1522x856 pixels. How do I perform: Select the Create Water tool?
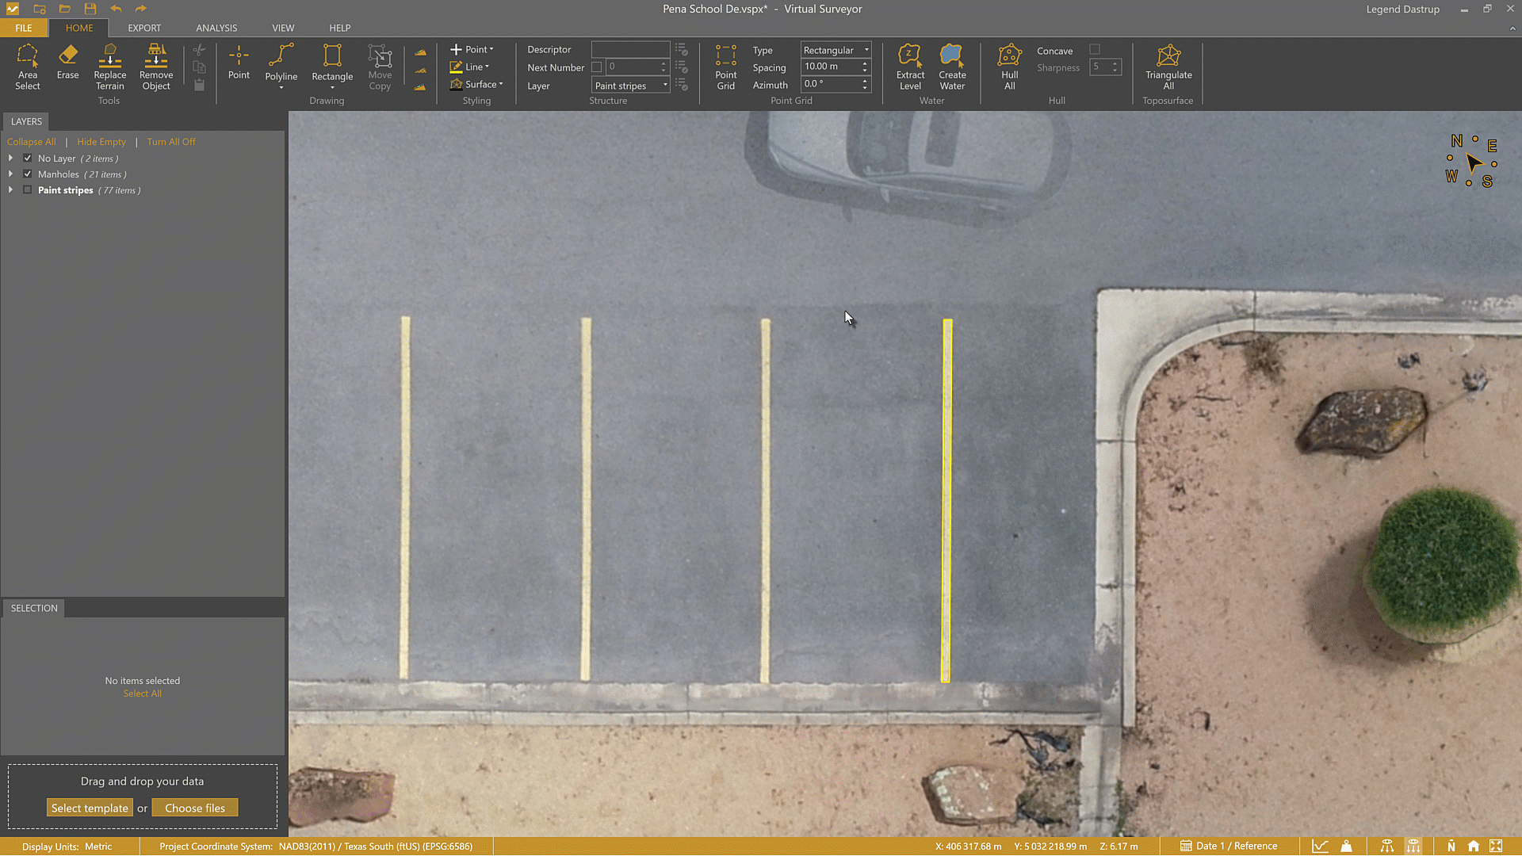[x=951, y=67]
